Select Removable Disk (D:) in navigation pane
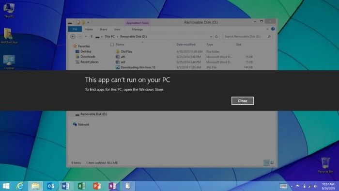Image resolution: width=339 pixels, height=191 pixels. point(91,114)
